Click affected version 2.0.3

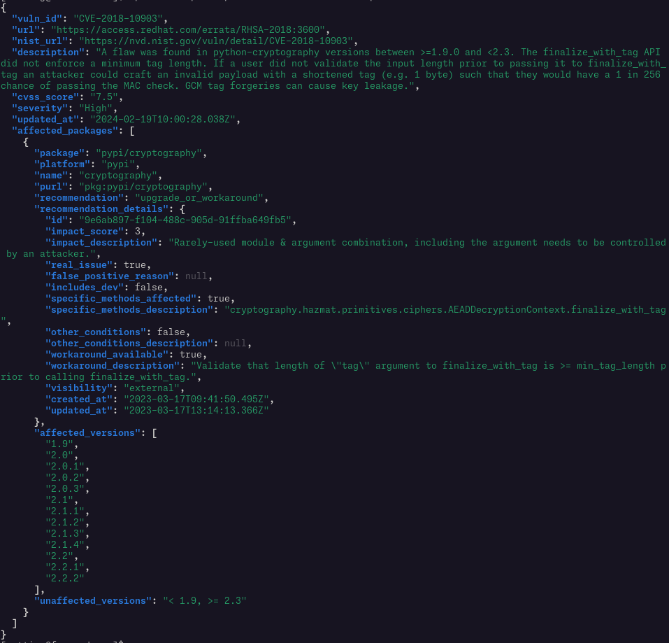[x=65, y=488]
